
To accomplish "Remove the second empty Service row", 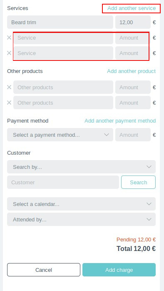I will [x=9, y=53].
